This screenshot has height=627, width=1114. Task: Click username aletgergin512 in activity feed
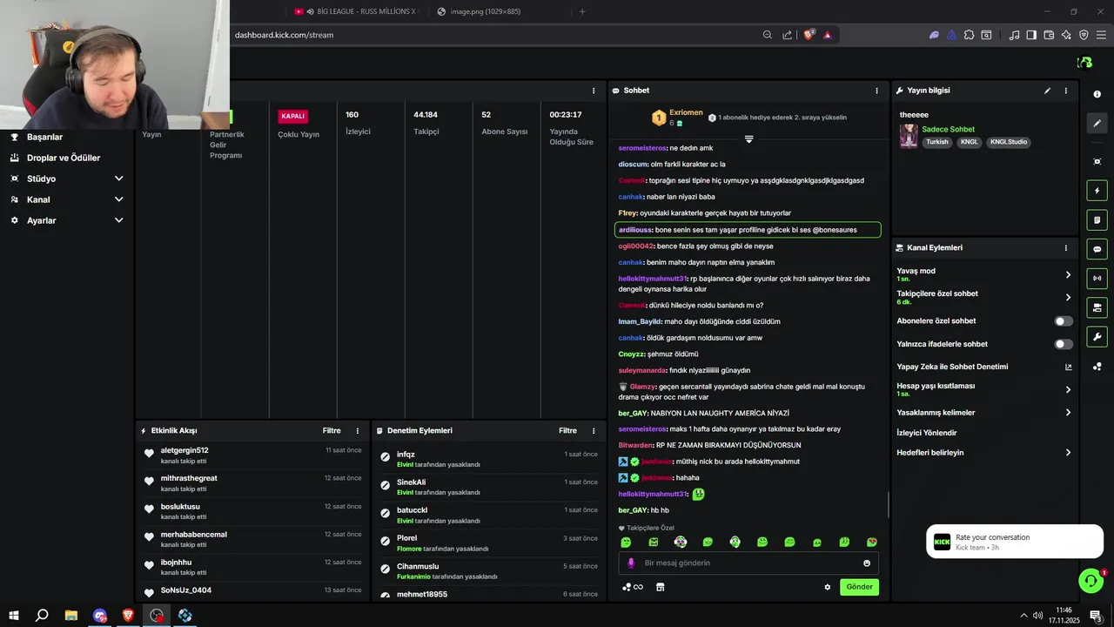(x=185, y=450)
